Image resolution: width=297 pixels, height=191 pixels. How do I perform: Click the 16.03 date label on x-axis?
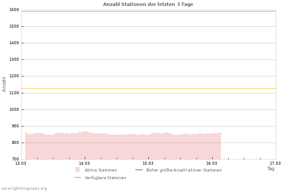click(x=212, y=163)
